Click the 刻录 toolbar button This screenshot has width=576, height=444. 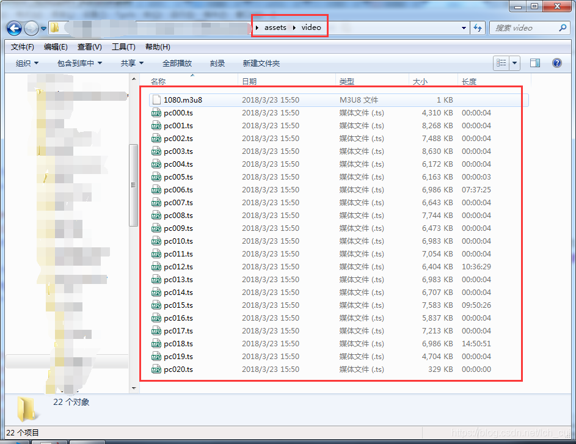(217, 63)
